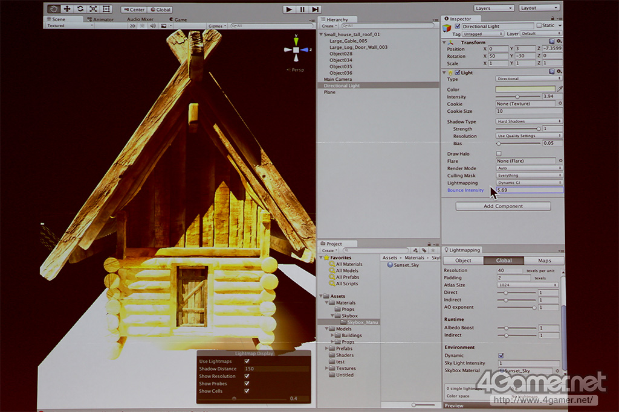This screenshot has height=412, width=619.
Task: Open the Shadow Type dropdown
Action: (x=528, y=121)
